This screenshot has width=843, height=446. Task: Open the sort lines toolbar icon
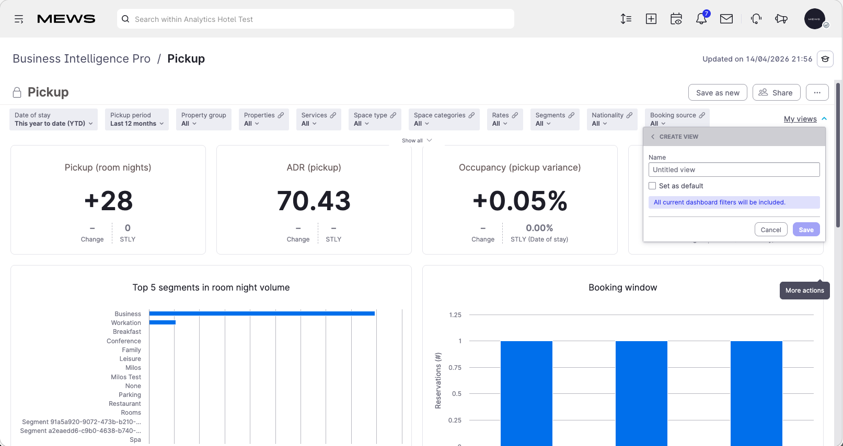pyautogui.click(x=626, y=19)
